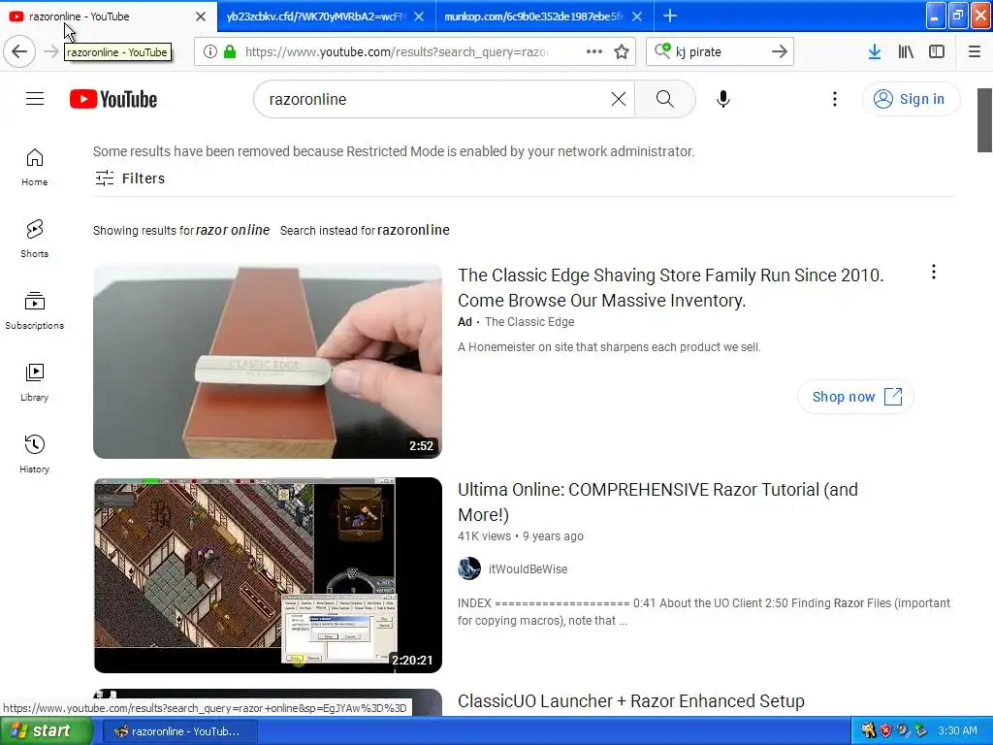Submit the kj pirate search arrow
This screenshot has width=993, height=745.
[779, 52]
